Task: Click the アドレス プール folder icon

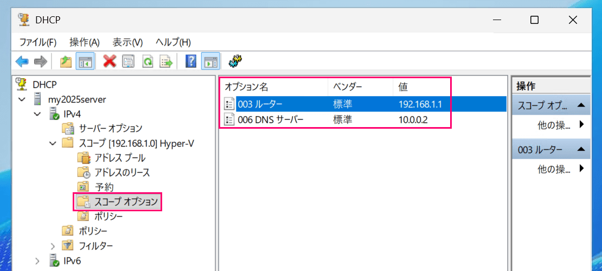Action: pyautogui.click(x=84, y=157)
